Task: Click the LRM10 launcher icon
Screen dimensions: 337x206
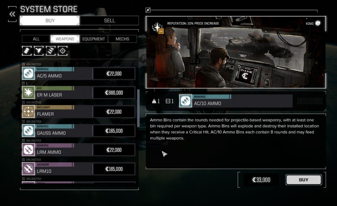Action: coord(28,169)
